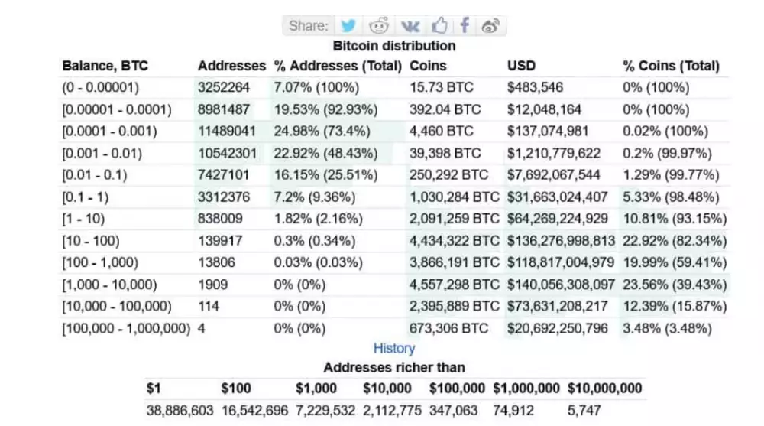Share on Facebook using the f icon
The width and height of the screenshot is (764, 426).
point(464,25)
